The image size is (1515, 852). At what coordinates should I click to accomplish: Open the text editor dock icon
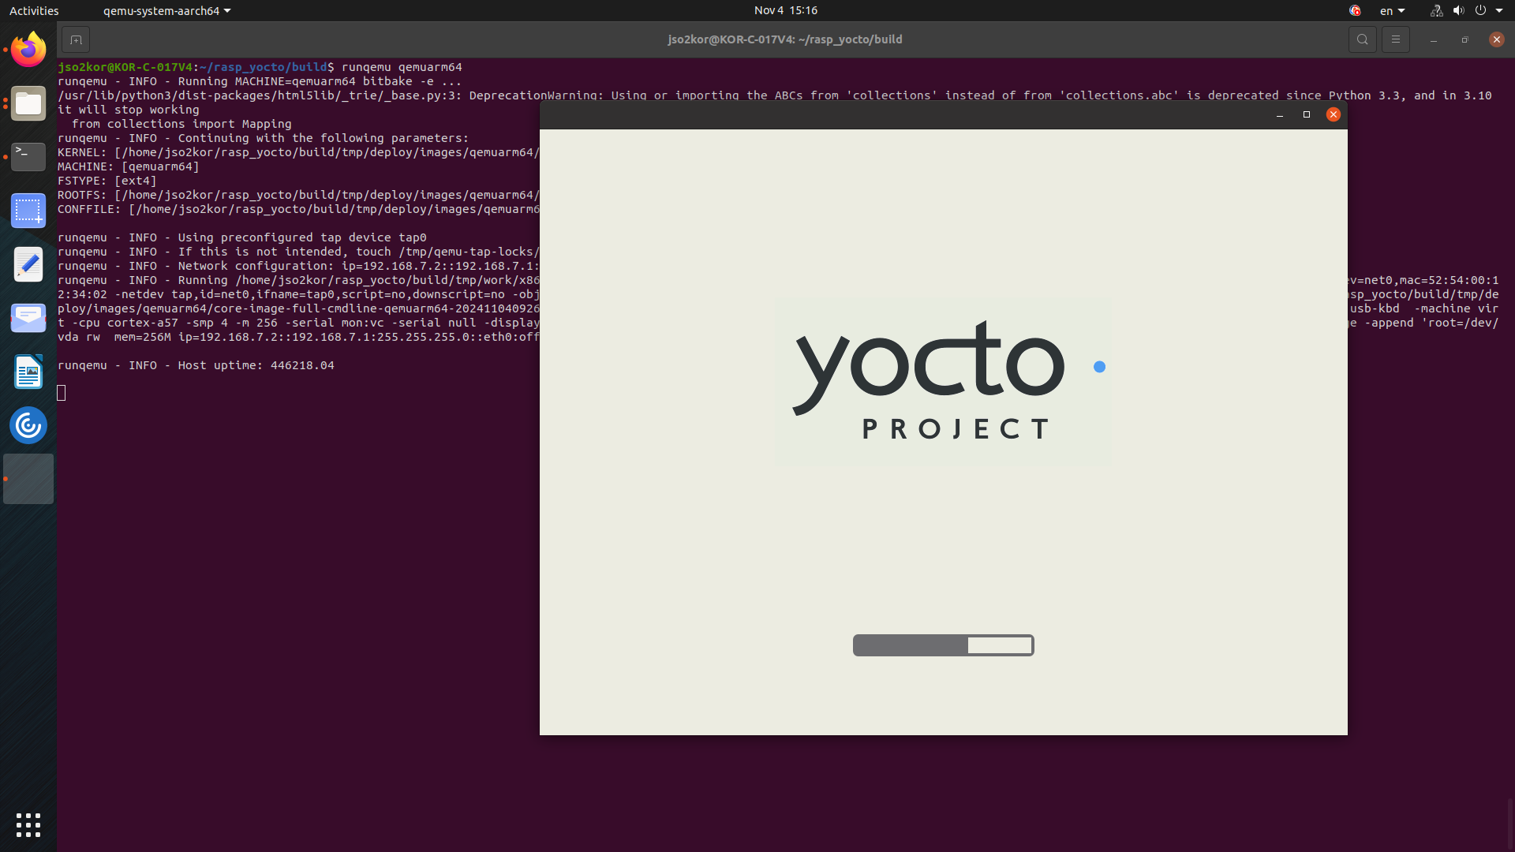28,264
